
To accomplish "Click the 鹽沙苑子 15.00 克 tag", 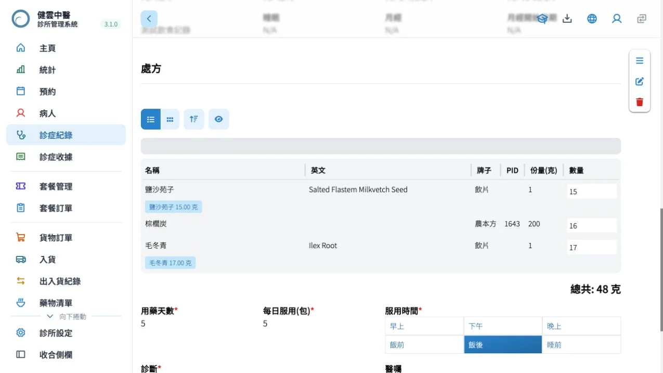I will pyautogui.click(x=174, y=207).
